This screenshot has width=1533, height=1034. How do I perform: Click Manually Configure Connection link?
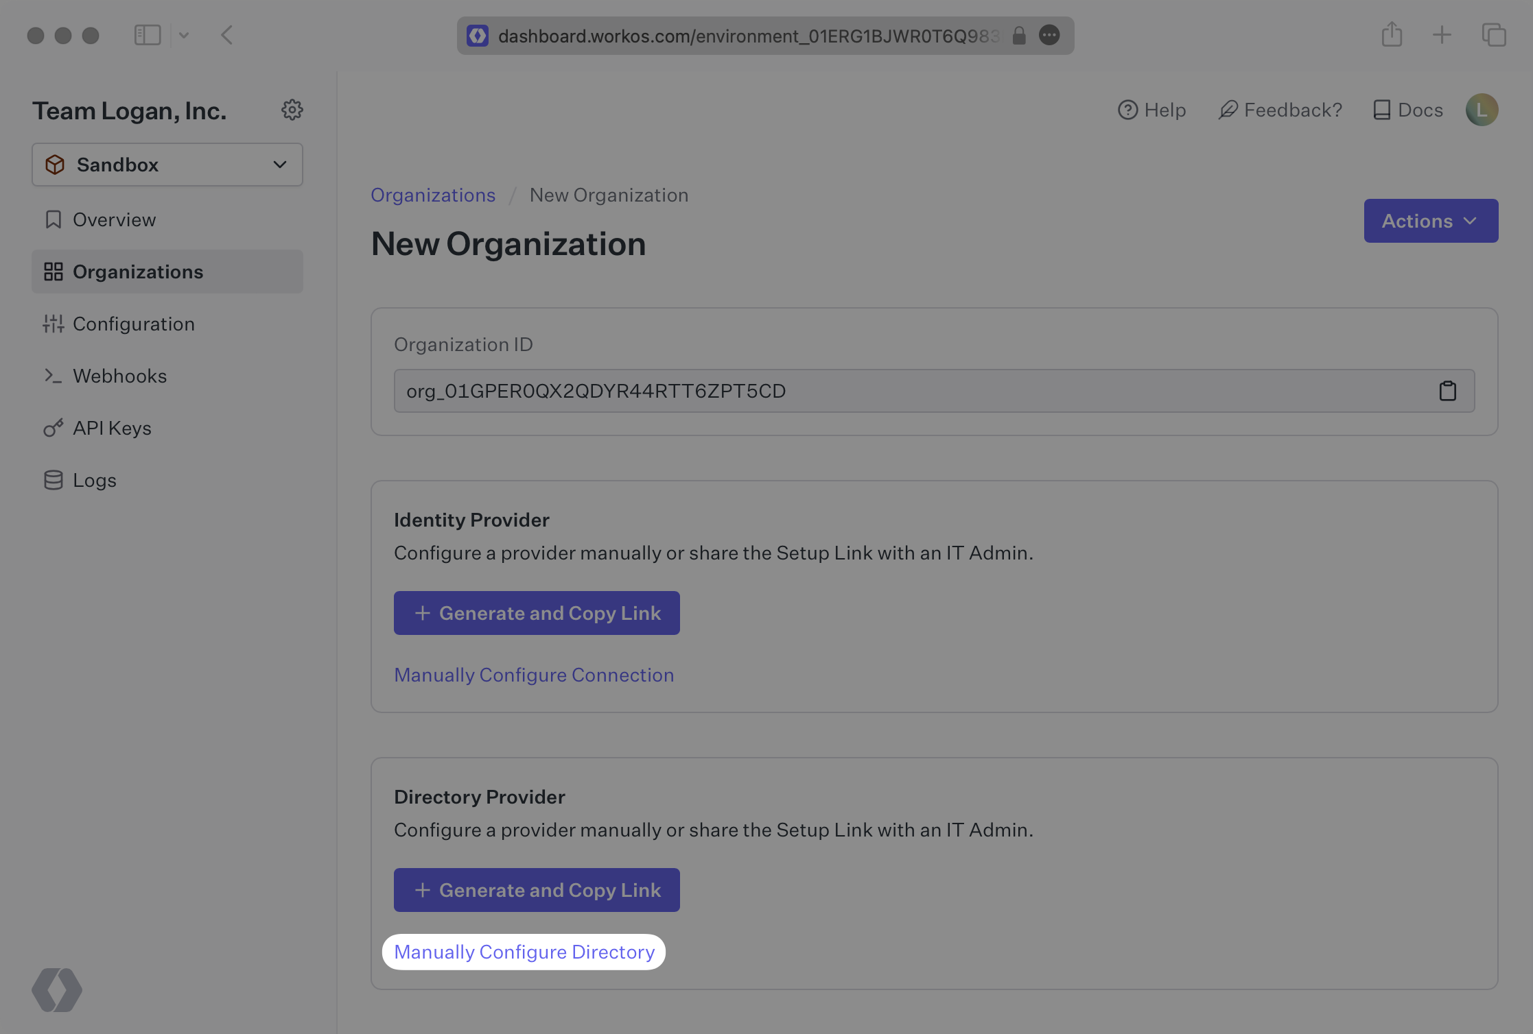click(x=533, y=674)
